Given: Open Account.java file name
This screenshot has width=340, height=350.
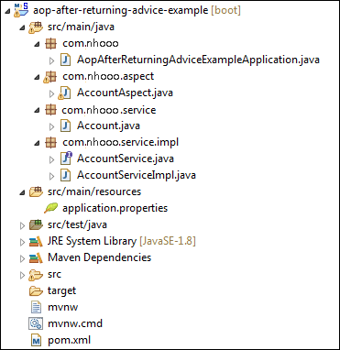Looking at the screenshot, I should (108, 126).
